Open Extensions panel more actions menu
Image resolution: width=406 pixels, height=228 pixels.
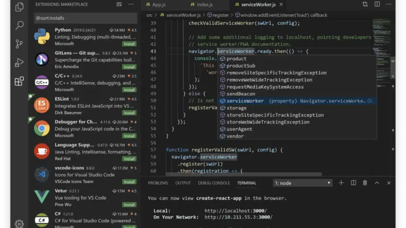[x=131, y=4]
